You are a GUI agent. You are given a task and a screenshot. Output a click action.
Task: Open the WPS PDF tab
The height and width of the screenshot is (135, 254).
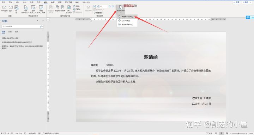point(86,2)
